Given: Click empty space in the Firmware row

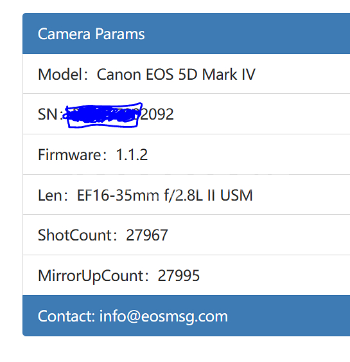Looking at the screenshot, I should pyautogui.click(x=249, y=154).
